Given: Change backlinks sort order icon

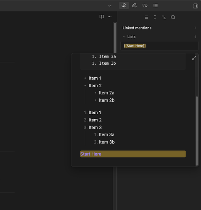Looking at the screenshot, I should tap(164, 17).
